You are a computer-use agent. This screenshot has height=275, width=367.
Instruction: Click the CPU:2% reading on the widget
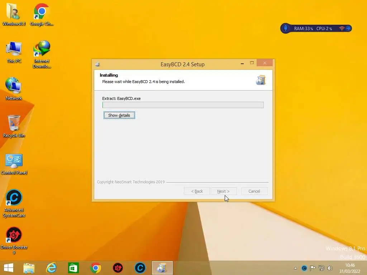[324, 29]
